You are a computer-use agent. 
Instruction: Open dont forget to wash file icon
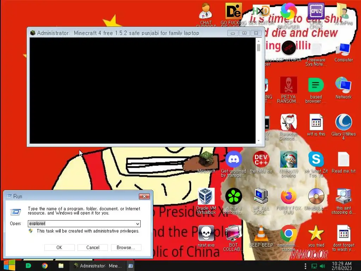[x=343, y=238]
